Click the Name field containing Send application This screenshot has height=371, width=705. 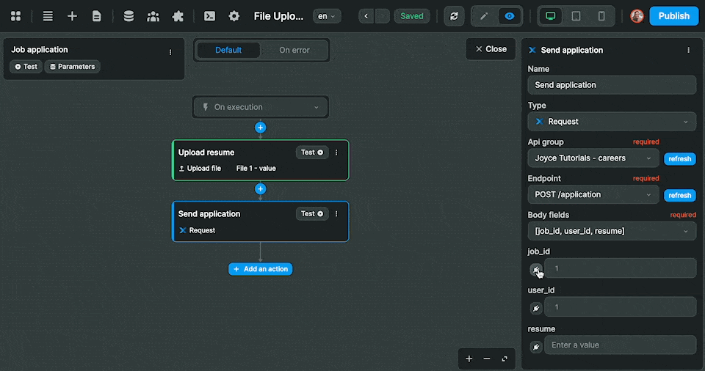pyautogui.click(x=612, y=85)
